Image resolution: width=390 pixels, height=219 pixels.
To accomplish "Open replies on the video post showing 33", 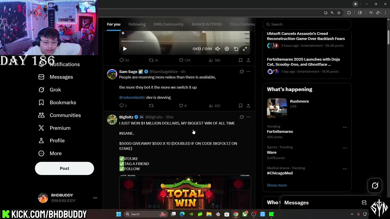I will click(x=124, y=60).
